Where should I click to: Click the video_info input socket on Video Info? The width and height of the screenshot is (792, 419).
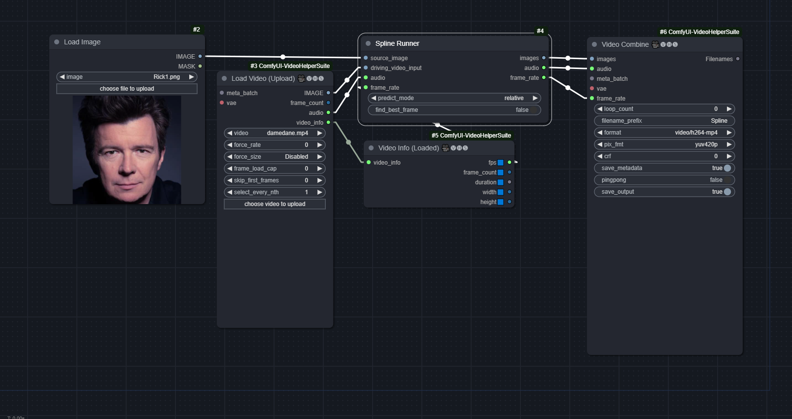[369, 163]
